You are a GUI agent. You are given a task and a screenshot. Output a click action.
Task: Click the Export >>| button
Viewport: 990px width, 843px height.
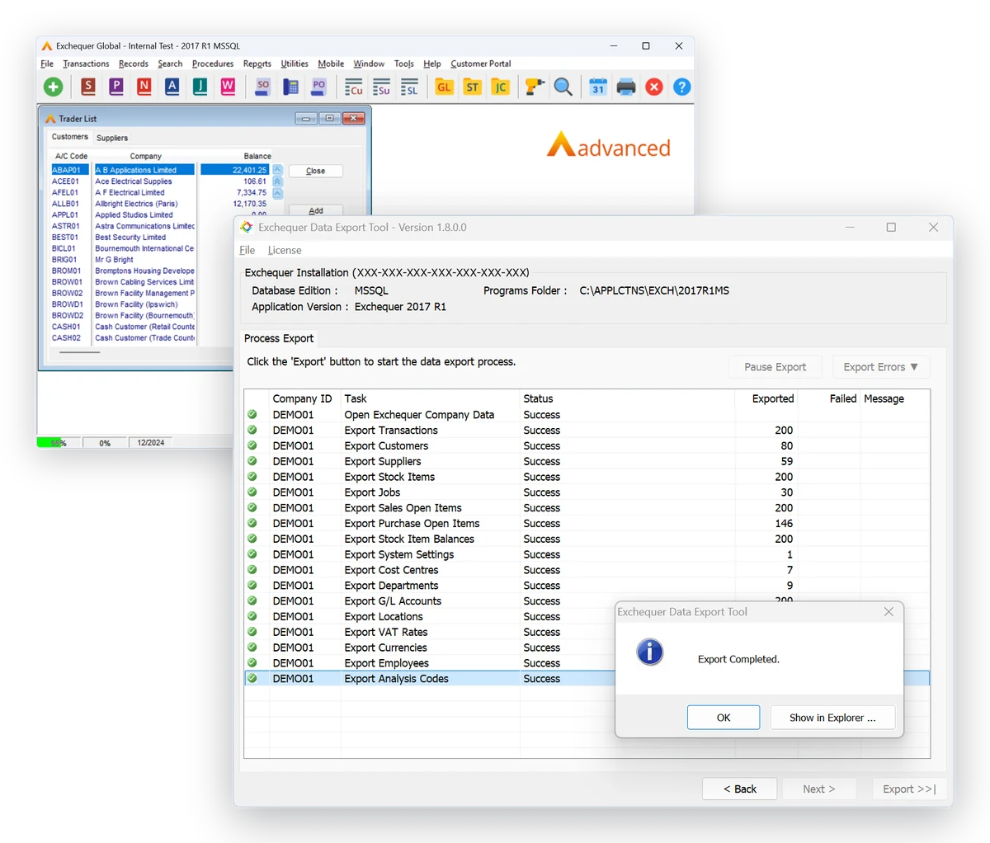pos(909,789)
